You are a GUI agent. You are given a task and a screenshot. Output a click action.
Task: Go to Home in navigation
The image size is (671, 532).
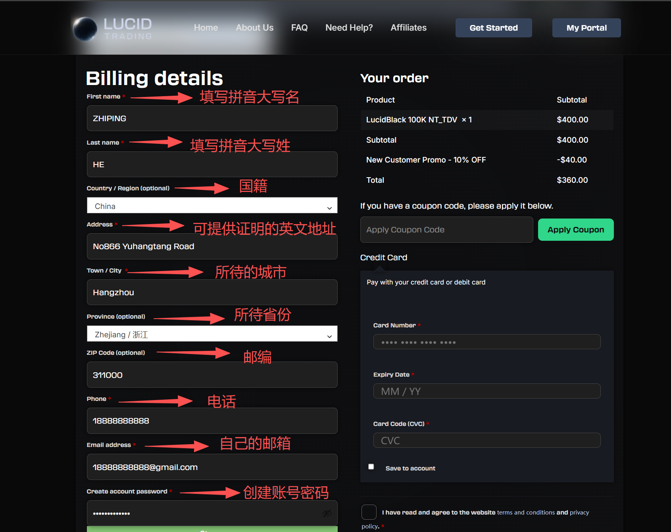pyautogui.click(x=206, y=28)
